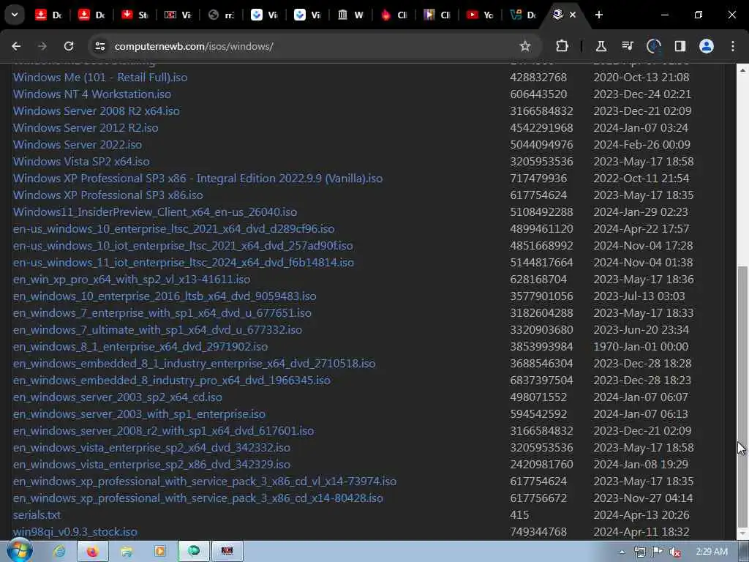The height and width of the screenshot is (562, 749).
Task: Open the serials.txt file link
Action: click(x=37, y=515)
